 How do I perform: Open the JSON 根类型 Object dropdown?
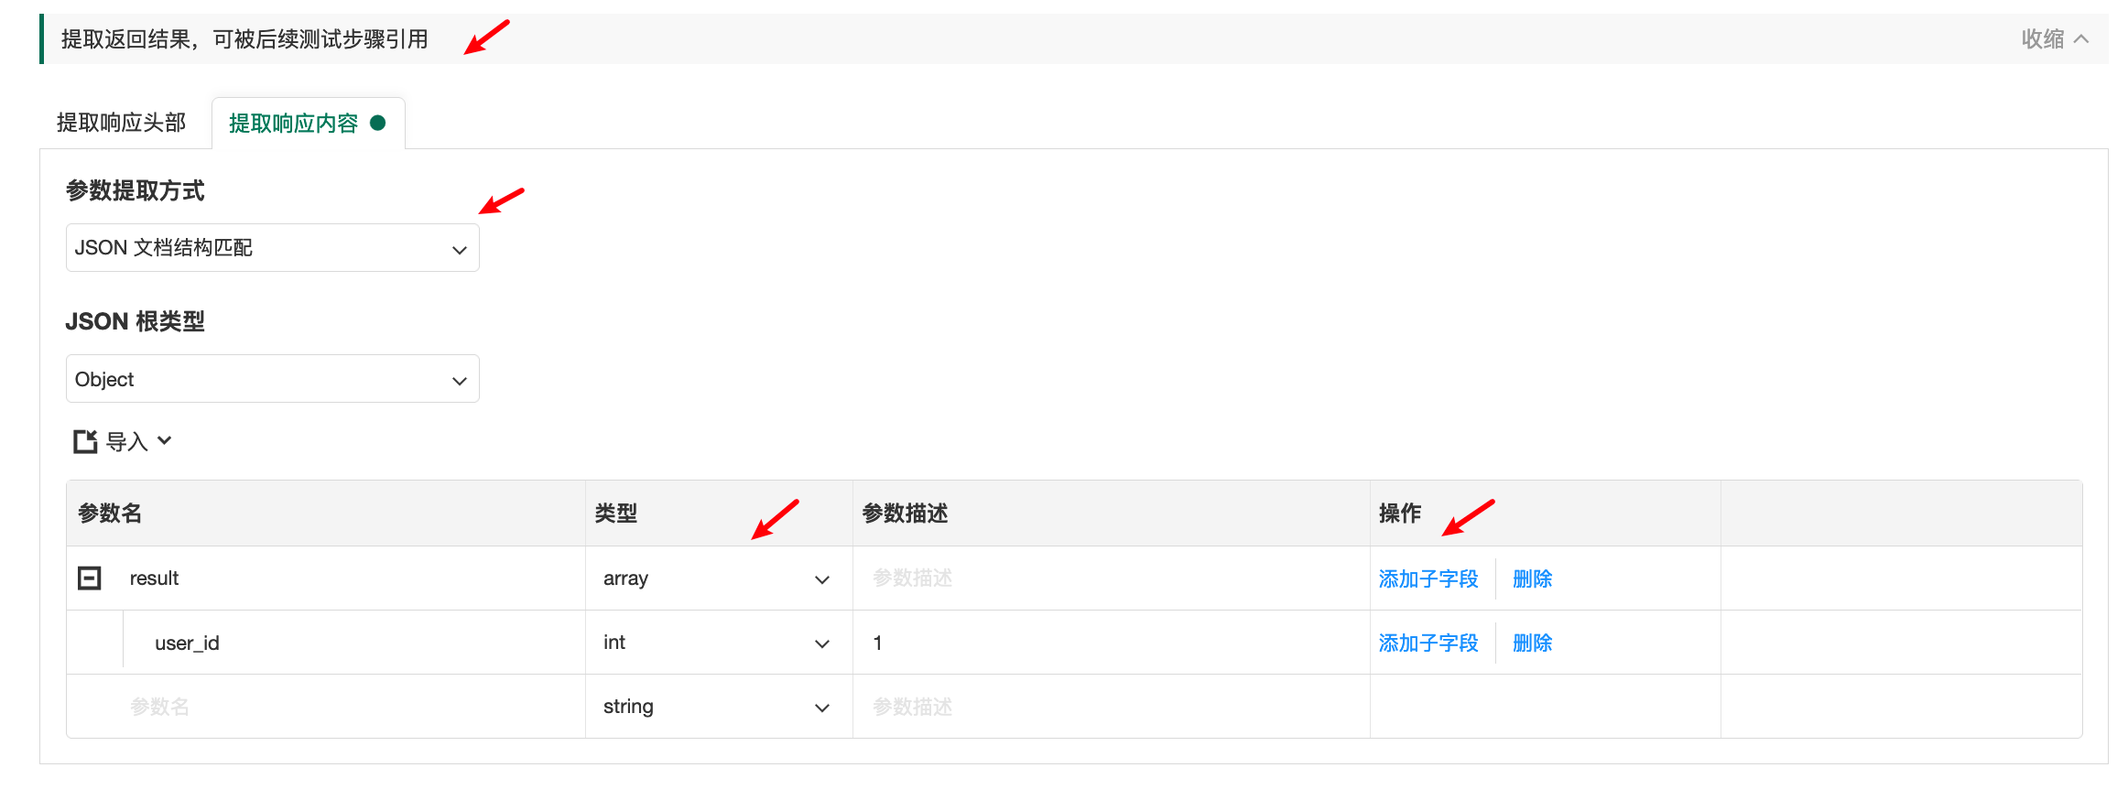click(x=272, y=379)
